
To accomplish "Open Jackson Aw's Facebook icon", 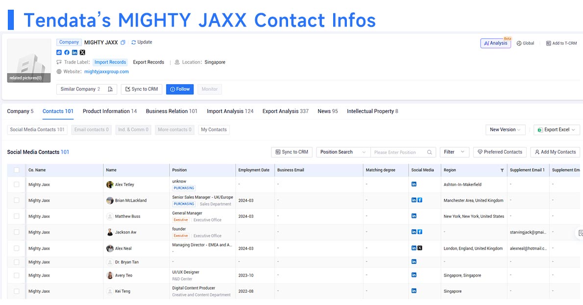I will click(x=420, y=232).
